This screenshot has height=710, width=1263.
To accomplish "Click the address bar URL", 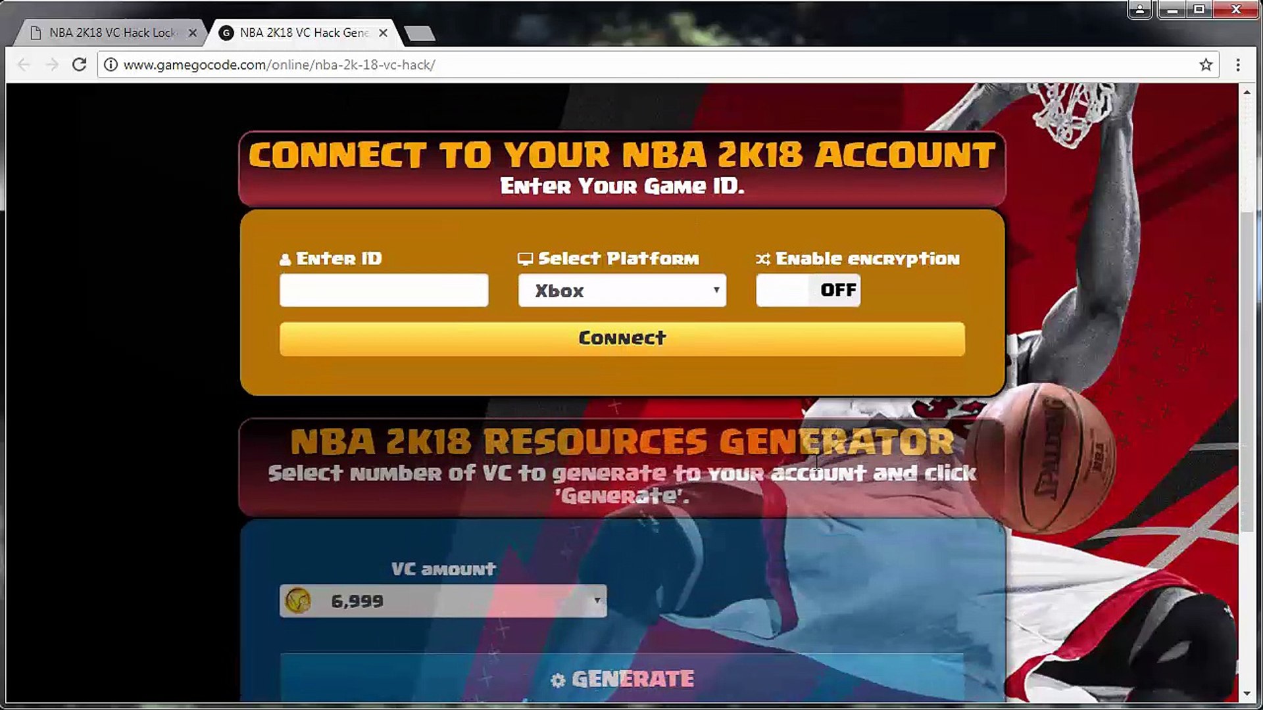I will point(279,64).
